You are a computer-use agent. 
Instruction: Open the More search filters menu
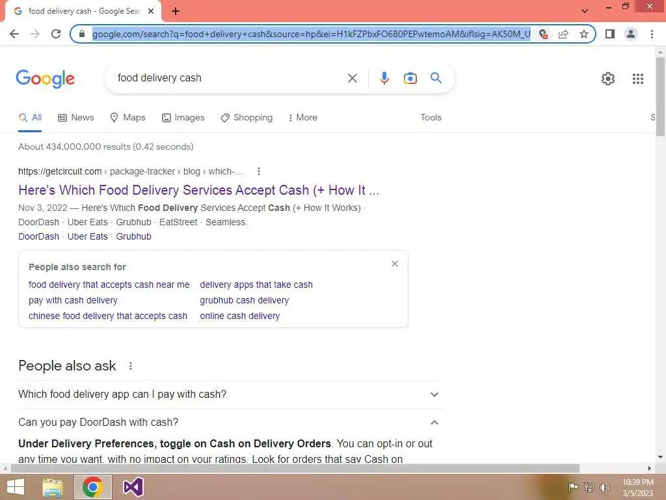303,118
